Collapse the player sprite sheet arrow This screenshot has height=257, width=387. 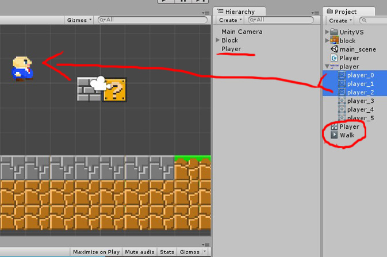(x=327, y=66)
